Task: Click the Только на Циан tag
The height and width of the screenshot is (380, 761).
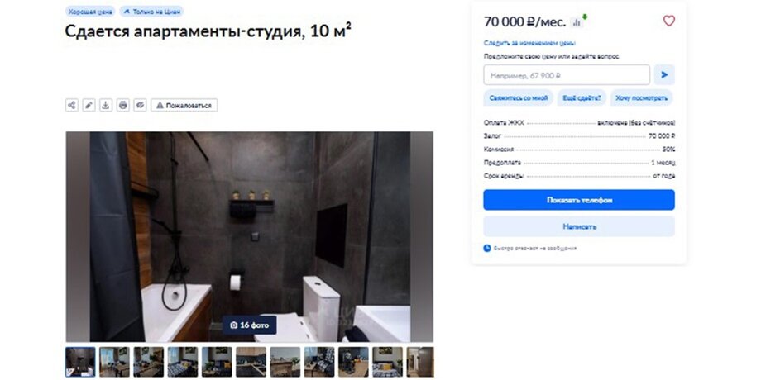Action: click(151, 11)
